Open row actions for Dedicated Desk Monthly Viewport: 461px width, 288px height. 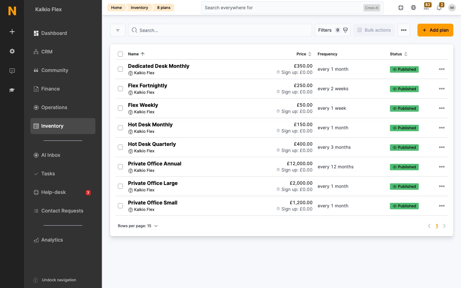(x=442, y=69)
